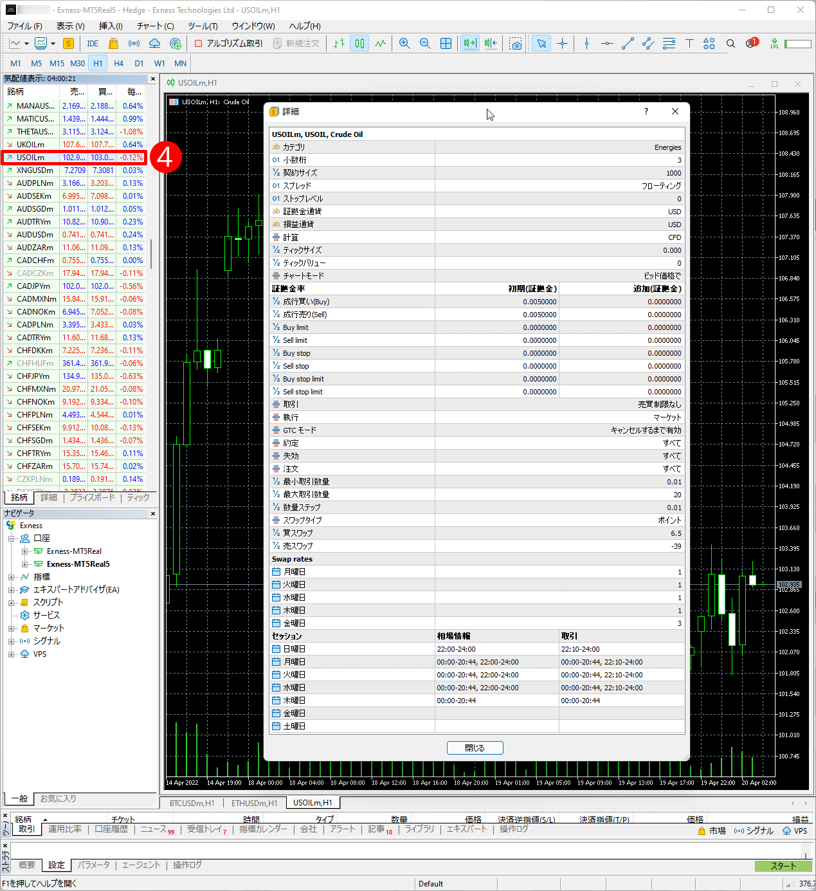This screenshot has width=816, height=891.
Task: Expand the 指標 node in Navigator
Action: (11, 576)
